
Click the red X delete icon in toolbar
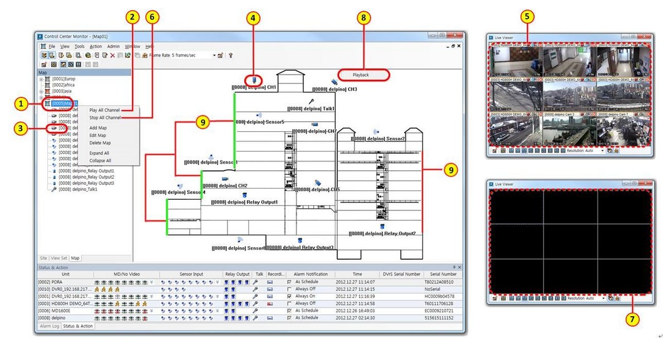point(113,56)
